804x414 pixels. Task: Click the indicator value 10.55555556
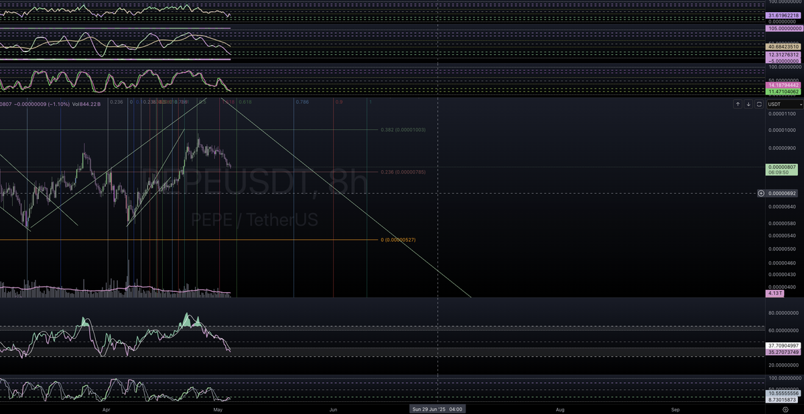coord(783,393)
